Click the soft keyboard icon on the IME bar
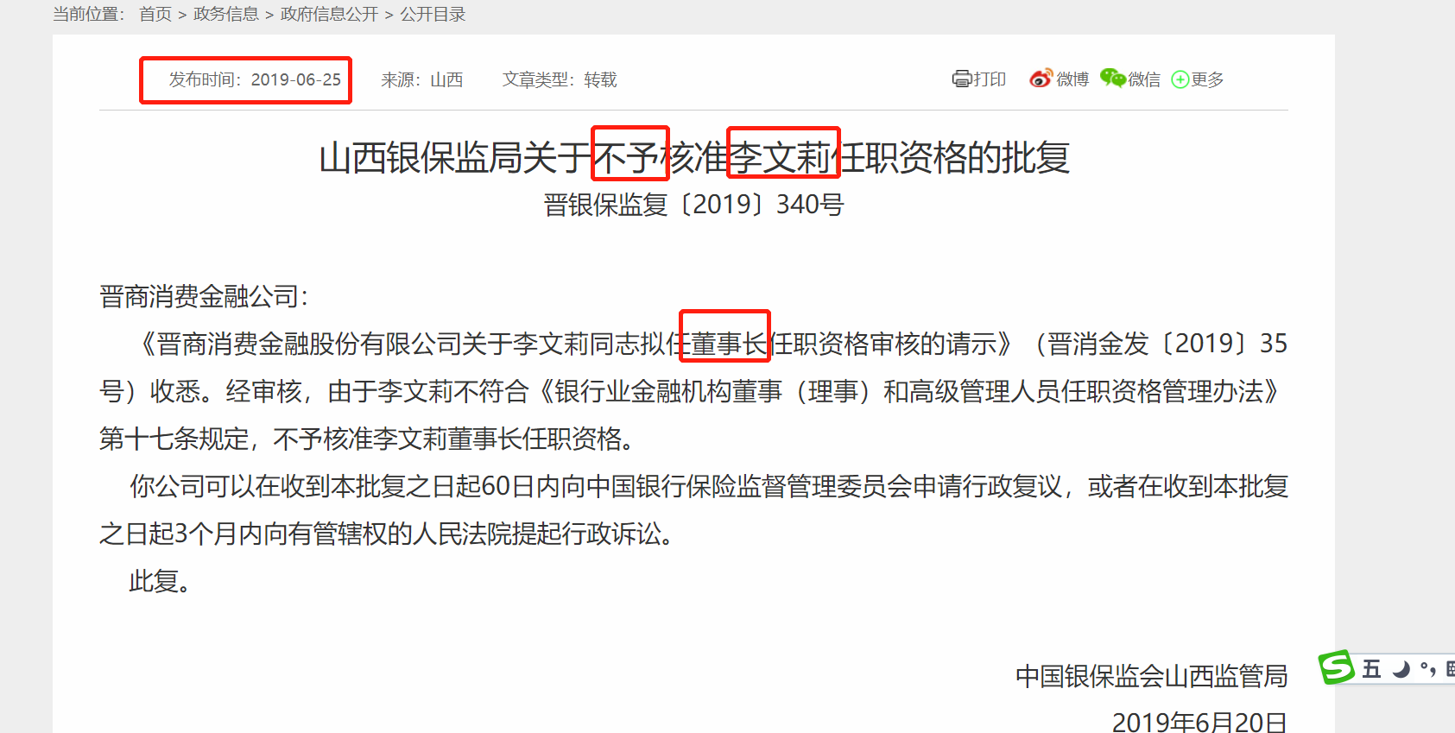Viewport: 1455px width, 733px height. [1450, 668]
